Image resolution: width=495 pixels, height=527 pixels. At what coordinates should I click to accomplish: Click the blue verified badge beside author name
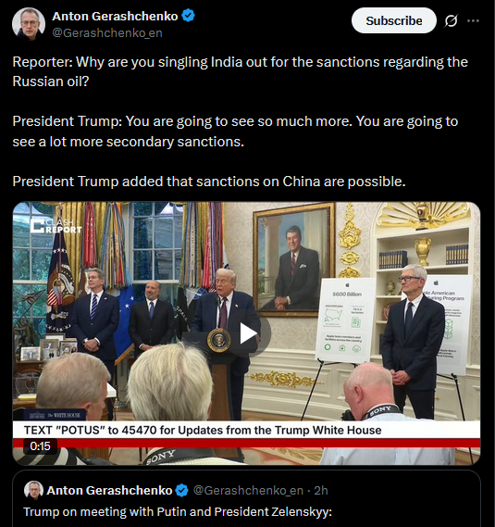188,16
